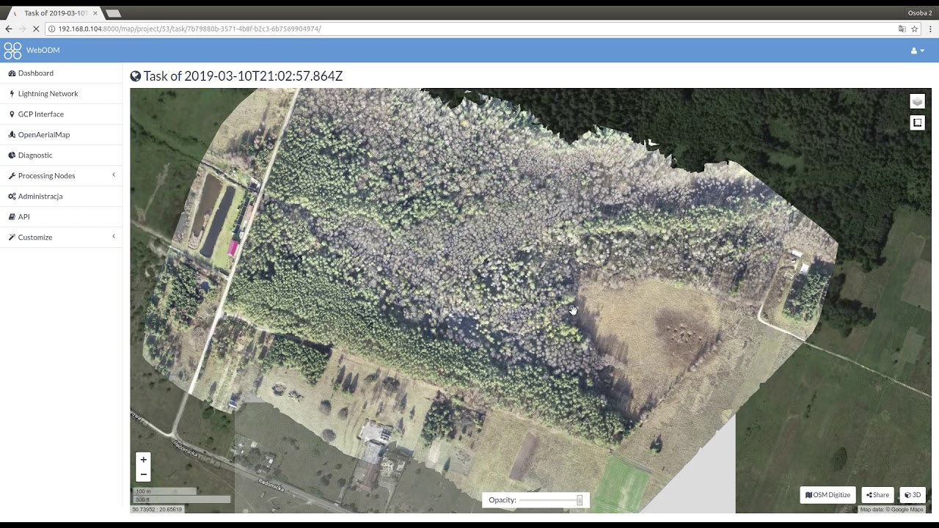Click the WebODM title link
The height and width of the screenshot is (528, 939).
(x=43, y=51)
